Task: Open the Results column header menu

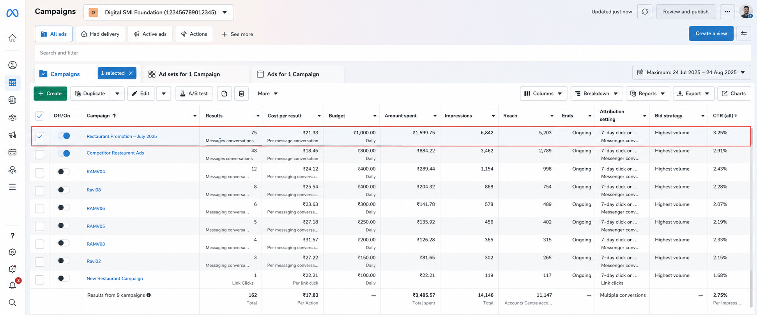Action: click(x=258, y=116)
